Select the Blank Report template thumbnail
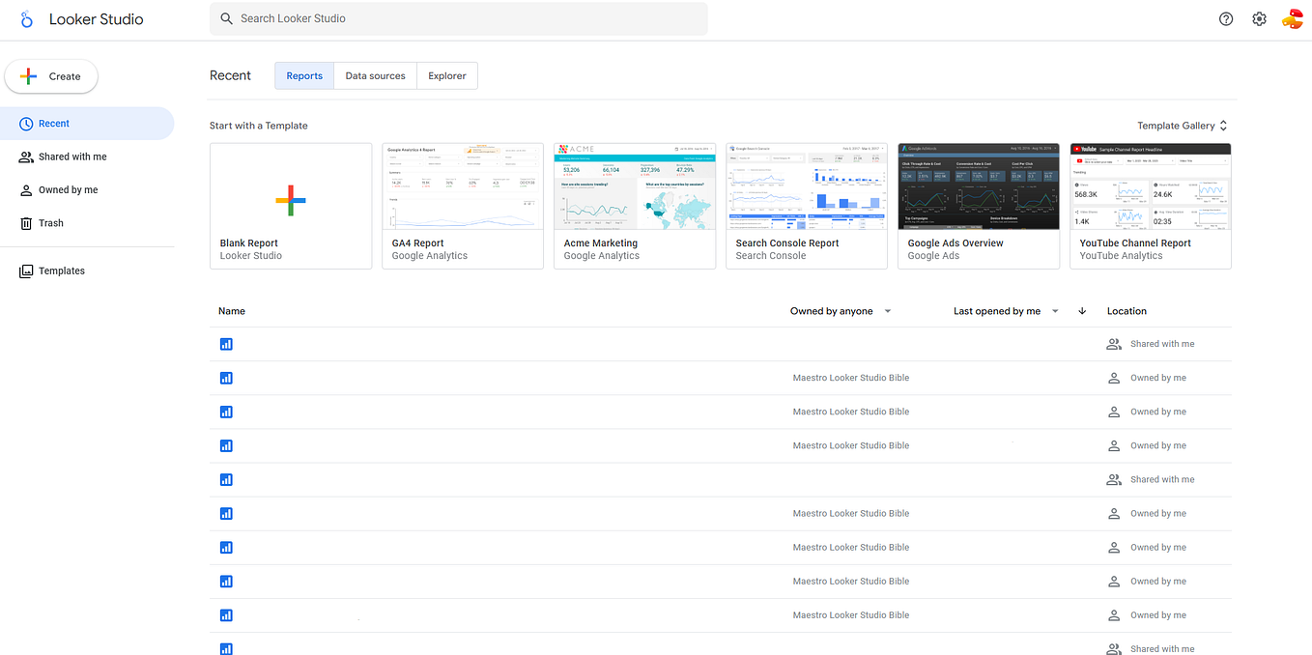1312x655 pixels. 290,201
